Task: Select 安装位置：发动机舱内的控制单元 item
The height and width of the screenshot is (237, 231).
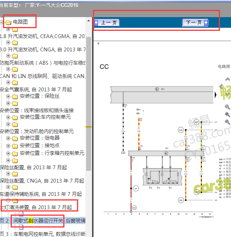Action: [37, 131]
